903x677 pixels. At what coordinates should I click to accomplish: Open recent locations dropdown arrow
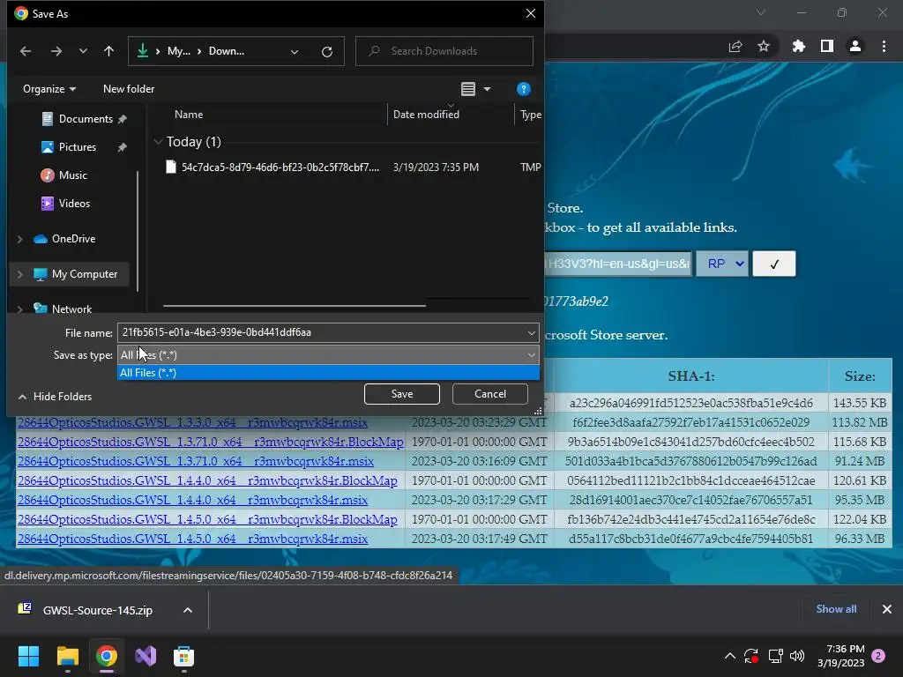83,51
